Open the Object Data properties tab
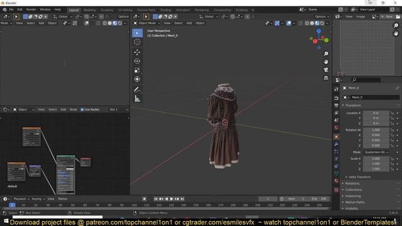This screenshot has height=226, width=402. 337,173
